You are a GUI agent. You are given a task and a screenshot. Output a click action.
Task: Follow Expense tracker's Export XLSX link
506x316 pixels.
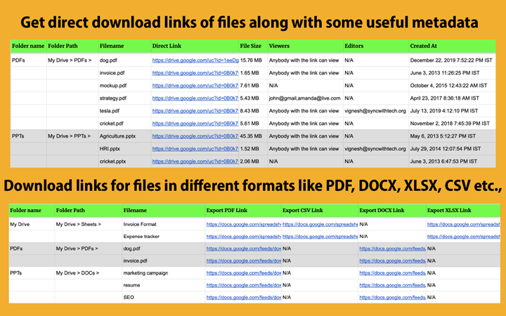click(463, 237)
